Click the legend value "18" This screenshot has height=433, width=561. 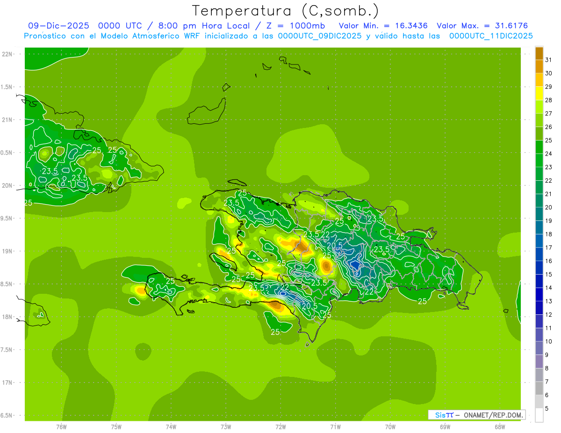point(549,234)
